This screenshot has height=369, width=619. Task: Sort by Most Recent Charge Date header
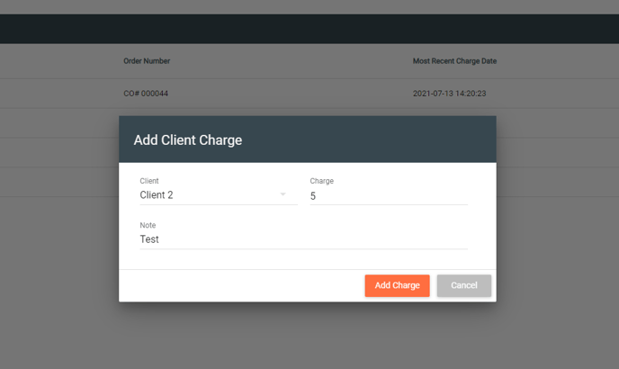(454, 61)
